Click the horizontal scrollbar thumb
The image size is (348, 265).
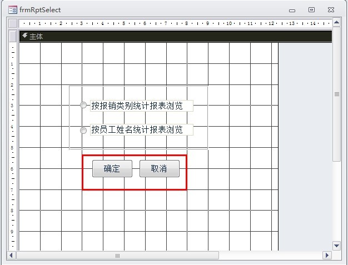click(x=117, y=256)
